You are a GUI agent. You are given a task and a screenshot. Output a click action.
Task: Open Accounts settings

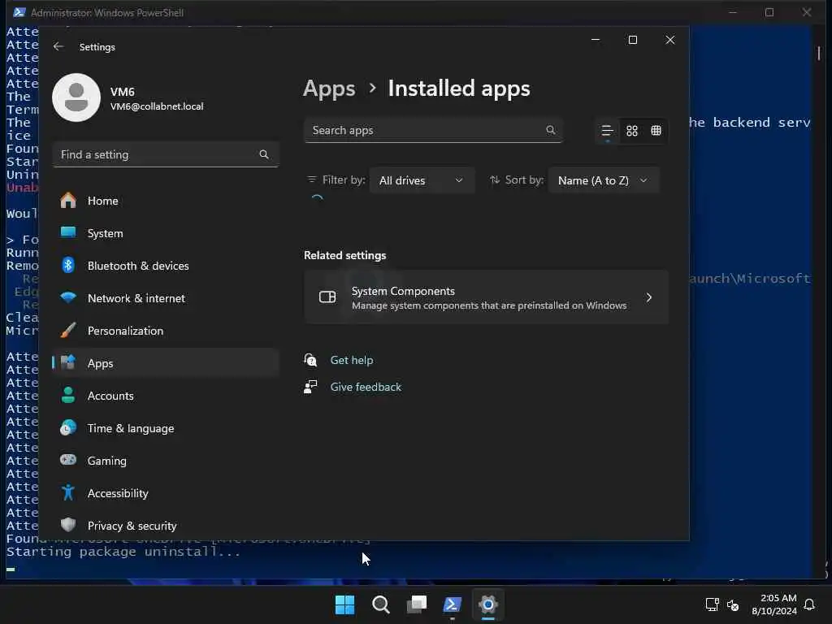pos(166,396)
